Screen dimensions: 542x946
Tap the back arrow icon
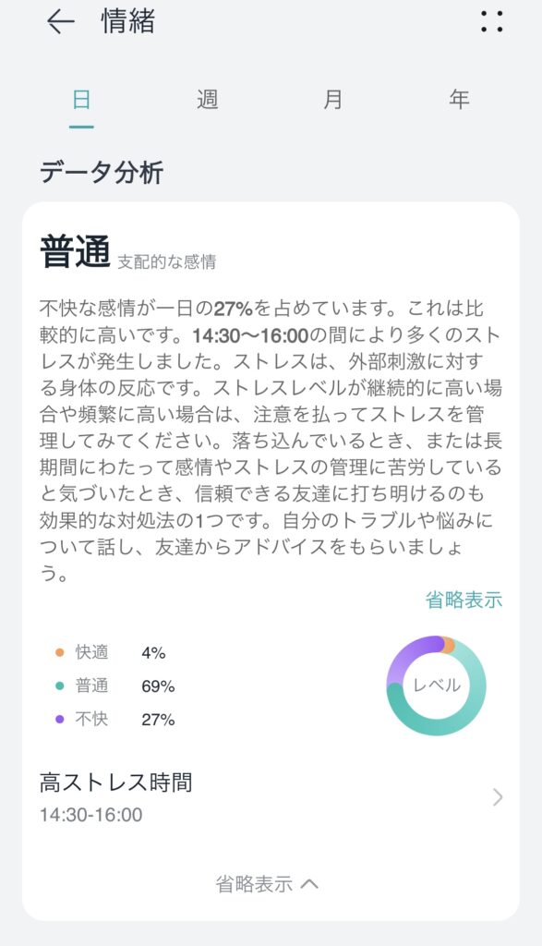60,22
